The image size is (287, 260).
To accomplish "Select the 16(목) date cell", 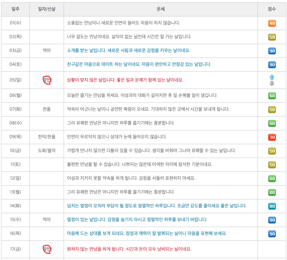I will 16,234.
